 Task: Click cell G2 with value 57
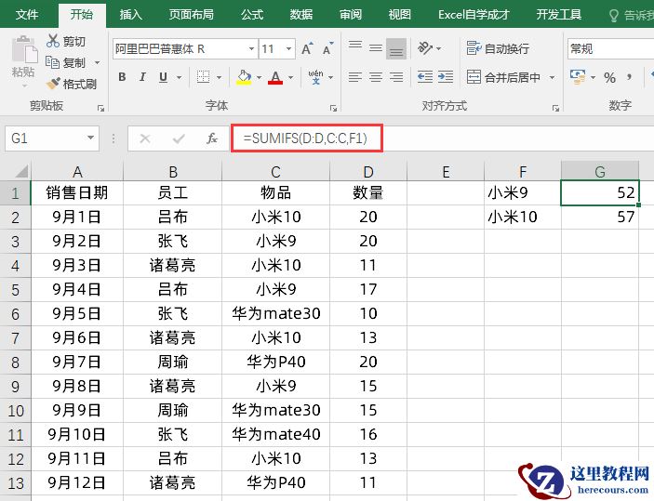[600, 217]
